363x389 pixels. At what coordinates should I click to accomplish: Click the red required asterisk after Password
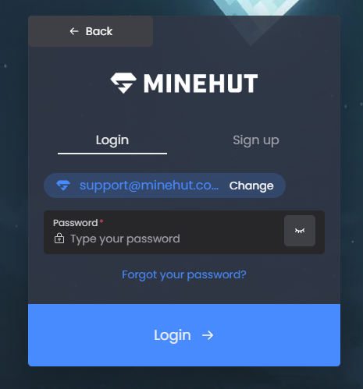pos(101,221)
